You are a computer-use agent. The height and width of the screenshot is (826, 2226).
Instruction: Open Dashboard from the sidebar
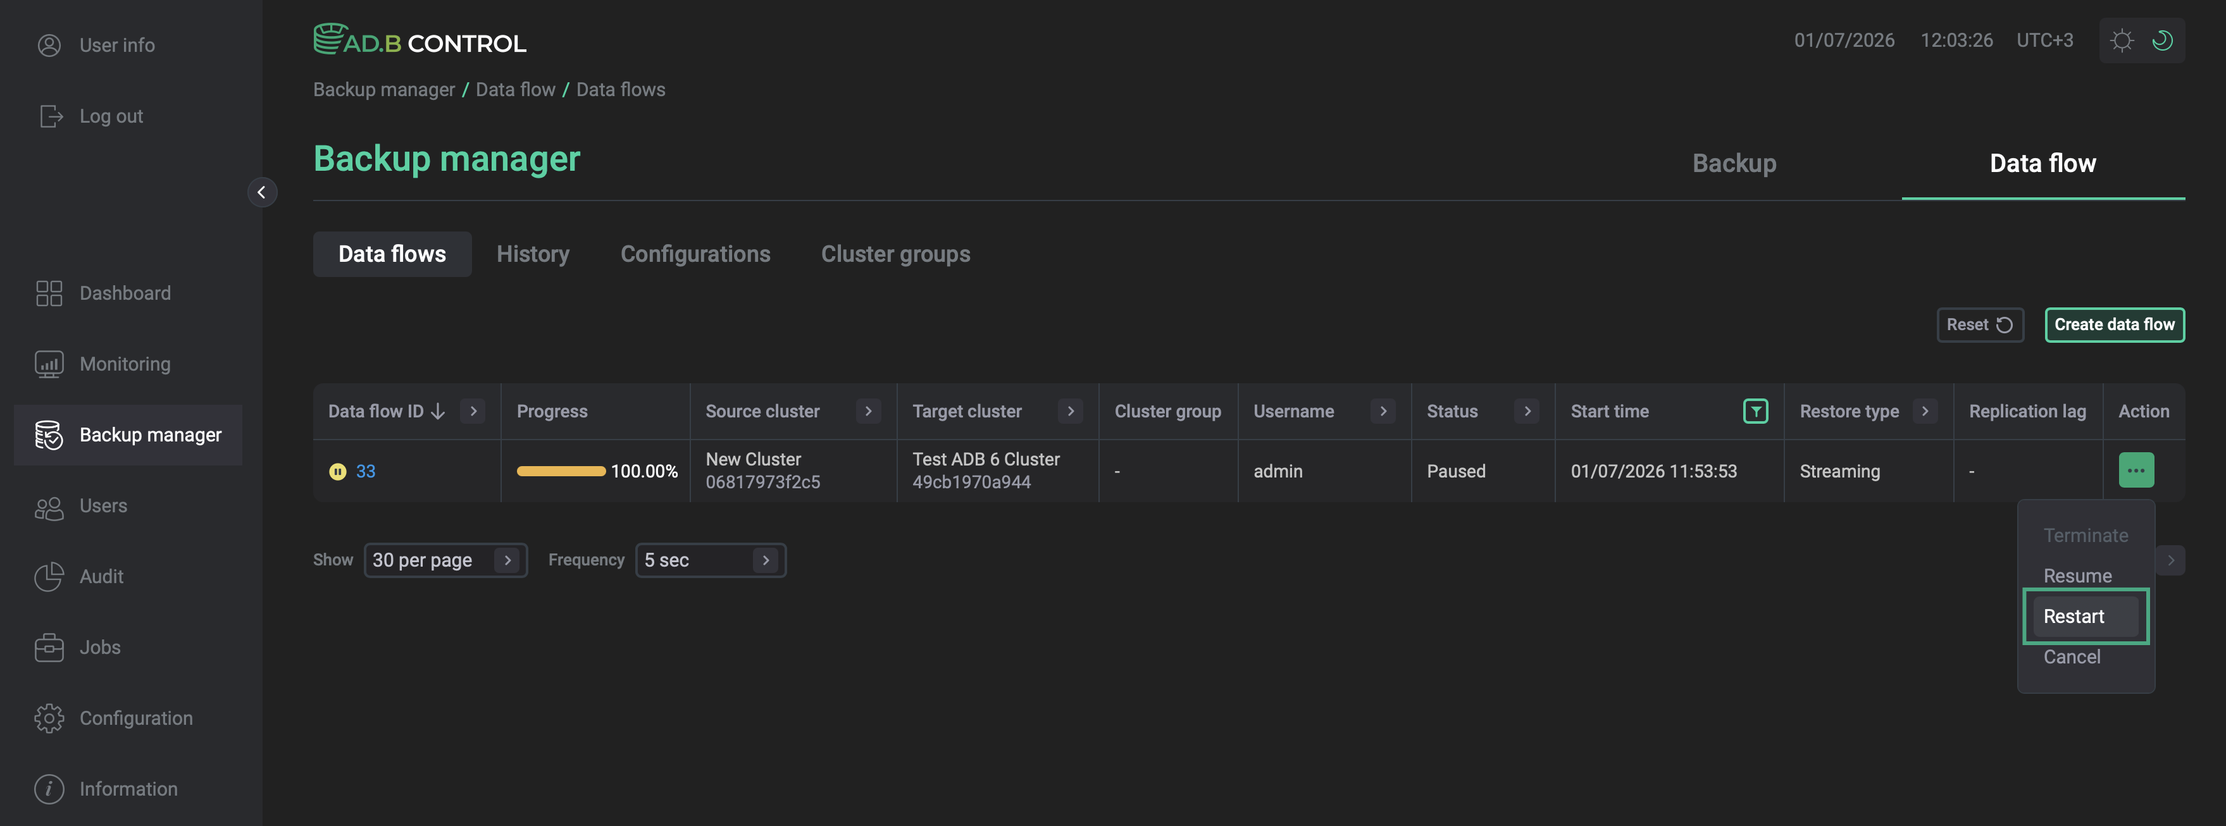128,293
